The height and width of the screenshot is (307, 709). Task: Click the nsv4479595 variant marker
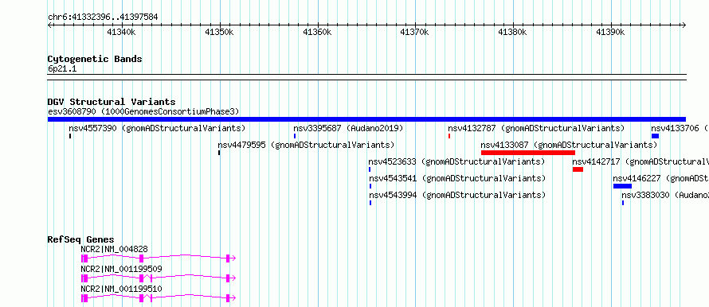pos(219,153)
